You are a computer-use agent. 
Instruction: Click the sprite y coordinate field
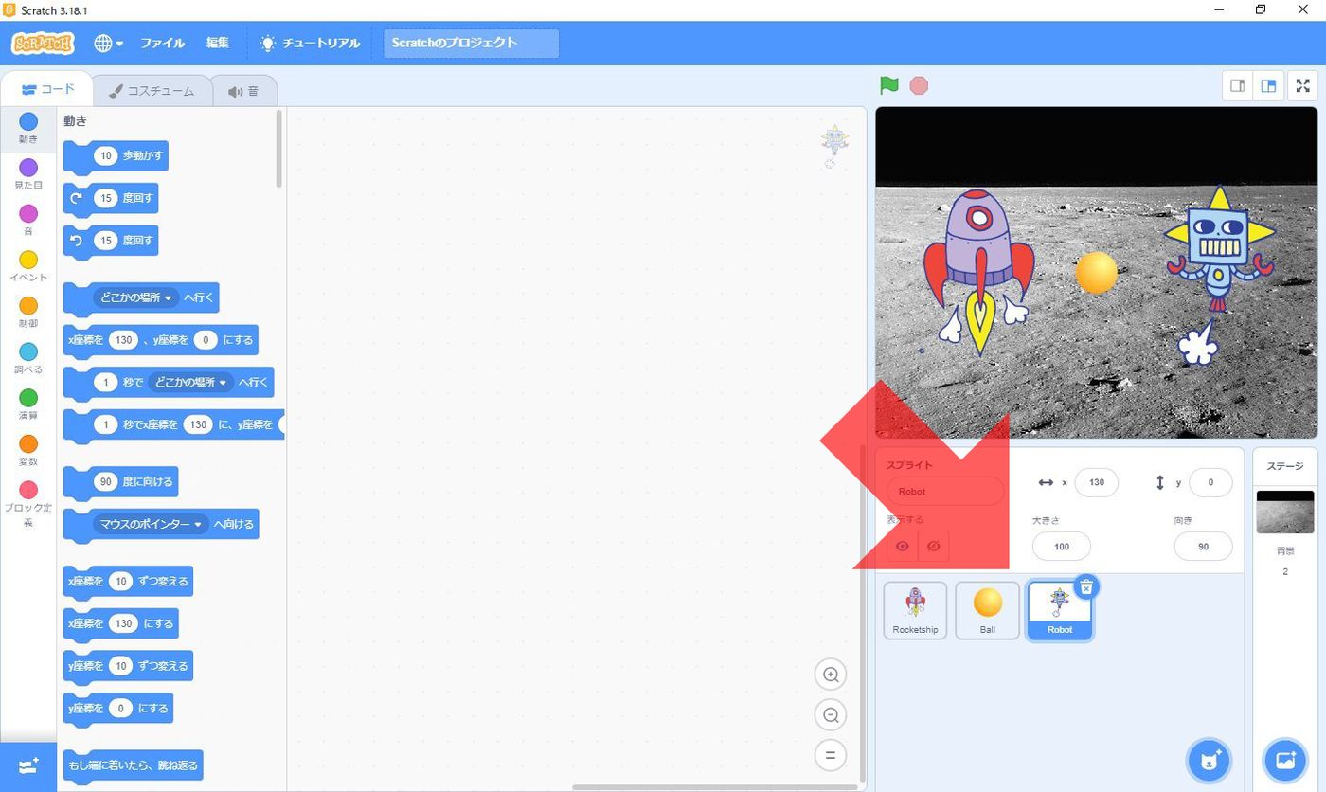1210,482
